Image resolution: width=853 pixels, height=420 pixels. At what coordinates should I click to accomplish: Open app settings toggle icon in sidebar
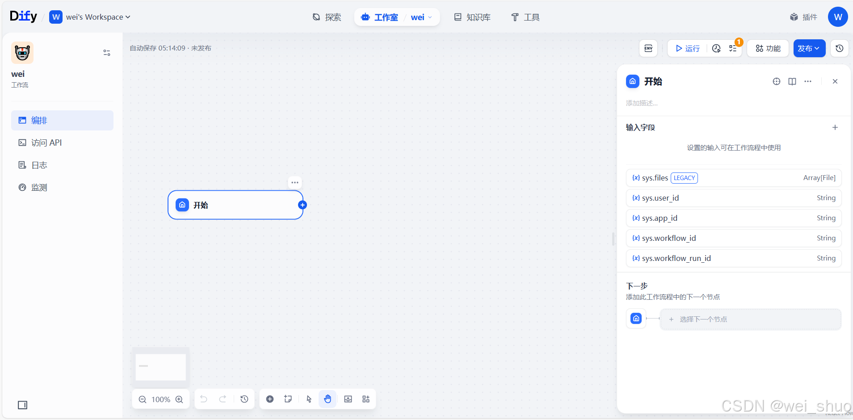[x=107, y=53]
